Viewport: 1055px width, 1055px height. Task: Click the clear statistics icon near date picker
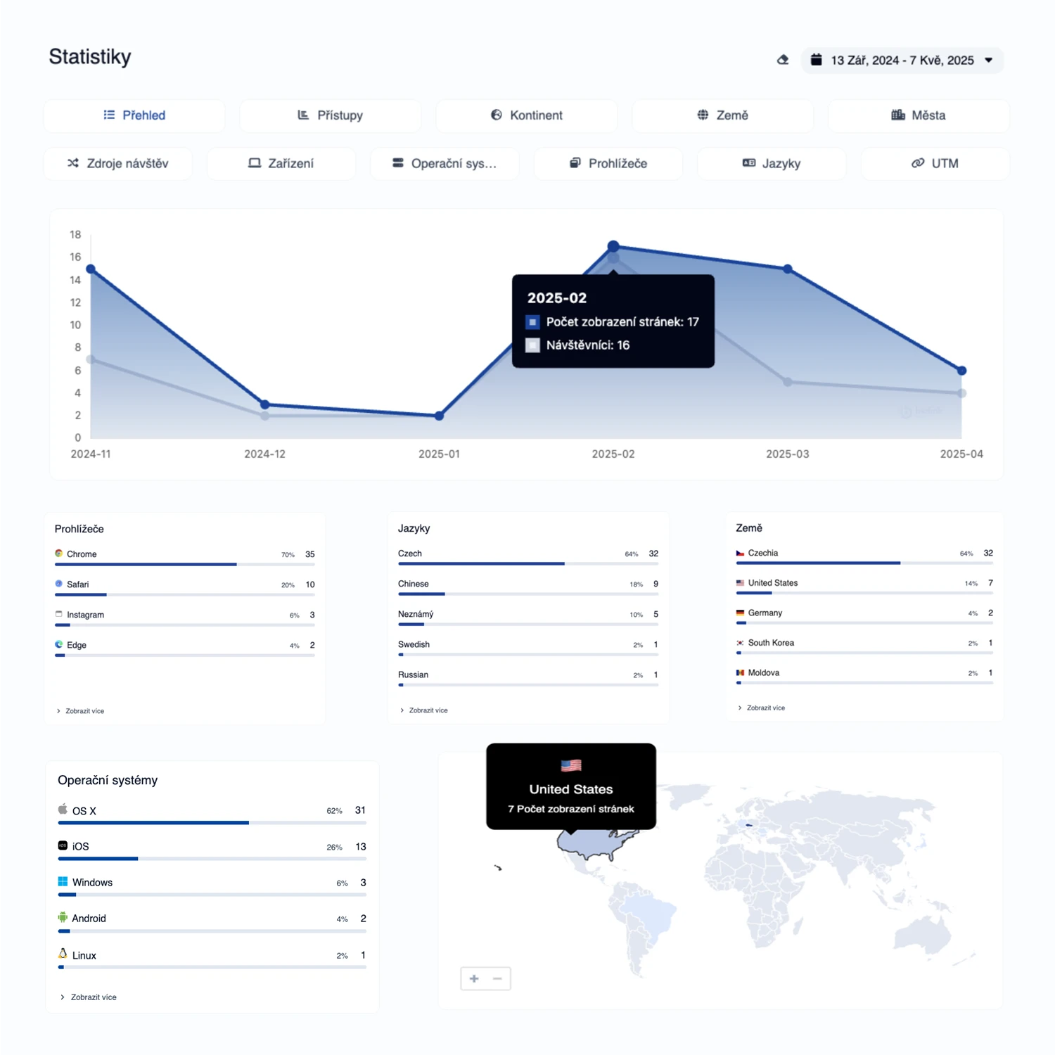click(783, 60)
